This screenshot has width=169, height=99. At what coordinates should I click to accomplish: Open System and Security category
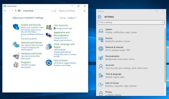pos(31,25)
